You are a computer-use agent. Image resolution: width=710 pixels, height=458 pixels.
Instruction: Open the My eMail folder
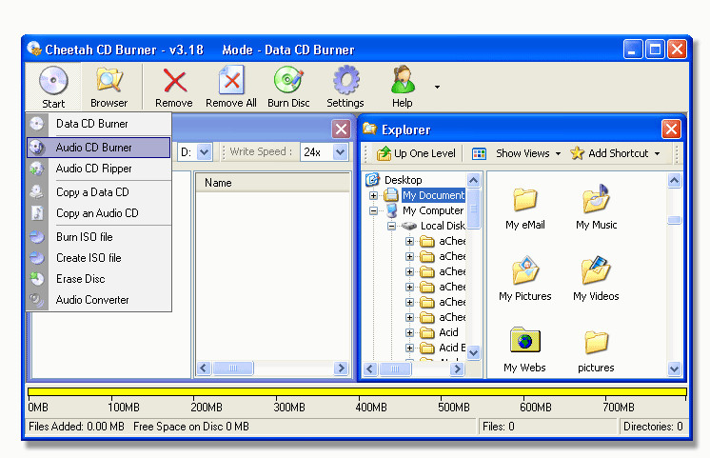(525, 209)
